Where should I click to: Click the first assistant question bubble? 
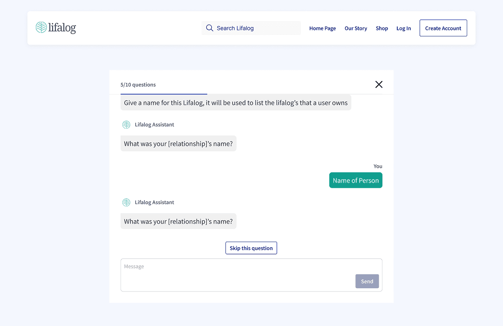click(178, 143)
